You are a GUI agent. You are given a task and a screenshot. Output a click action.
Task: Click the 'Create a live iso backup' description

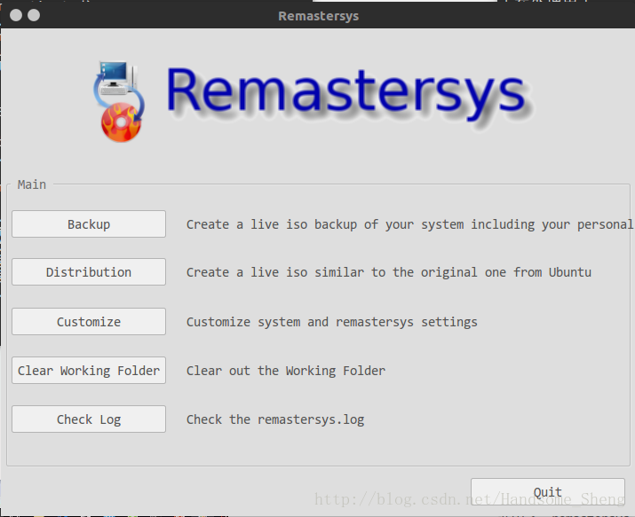(409, 224)
